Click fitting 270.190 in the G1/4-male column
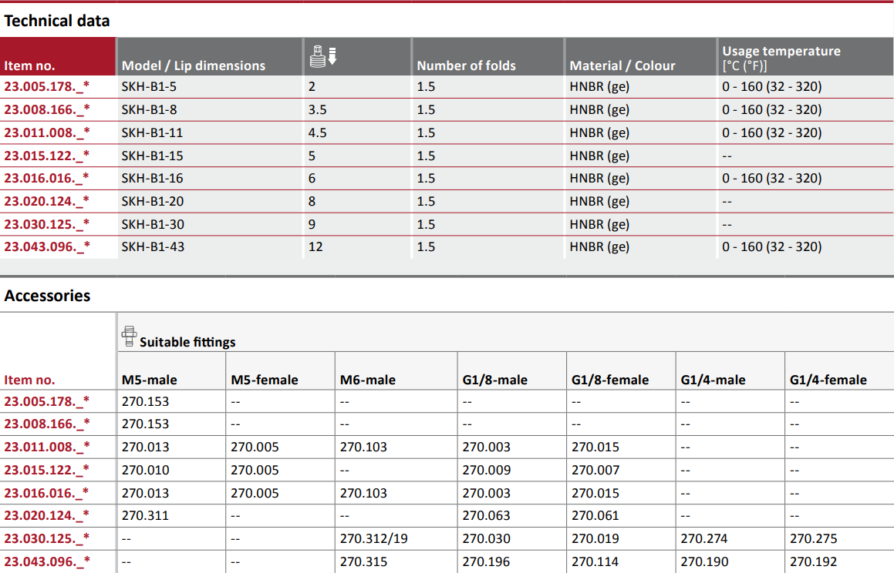 (x=705, y=561)
